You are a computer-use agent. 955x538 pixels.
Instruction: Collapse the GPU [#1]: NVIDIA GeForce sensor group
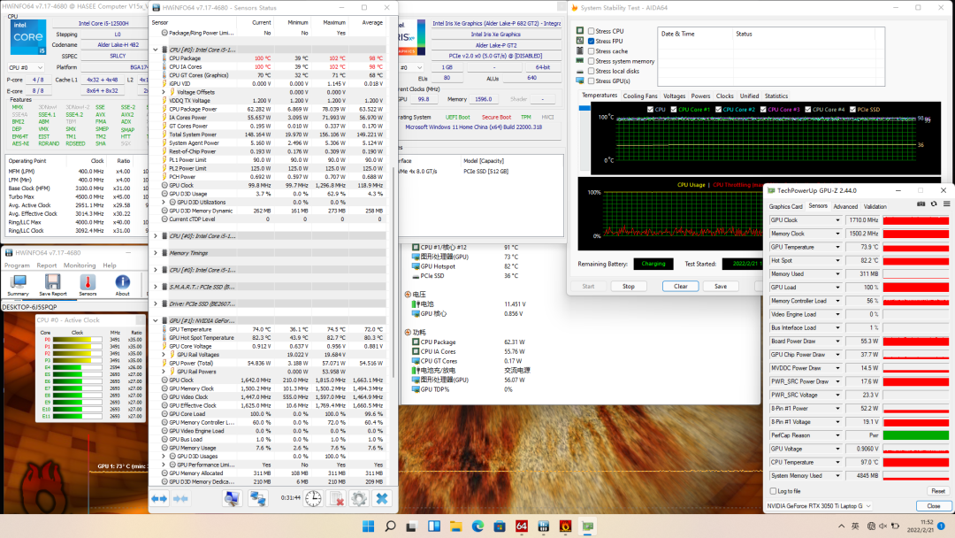(156, 320)
